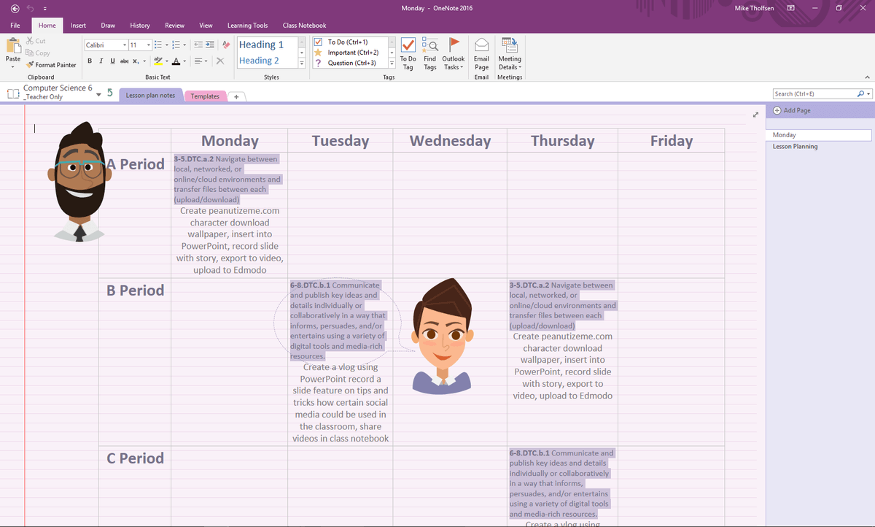Expand the page to full view arrows
875x527 pixels.
coord(756,115)
